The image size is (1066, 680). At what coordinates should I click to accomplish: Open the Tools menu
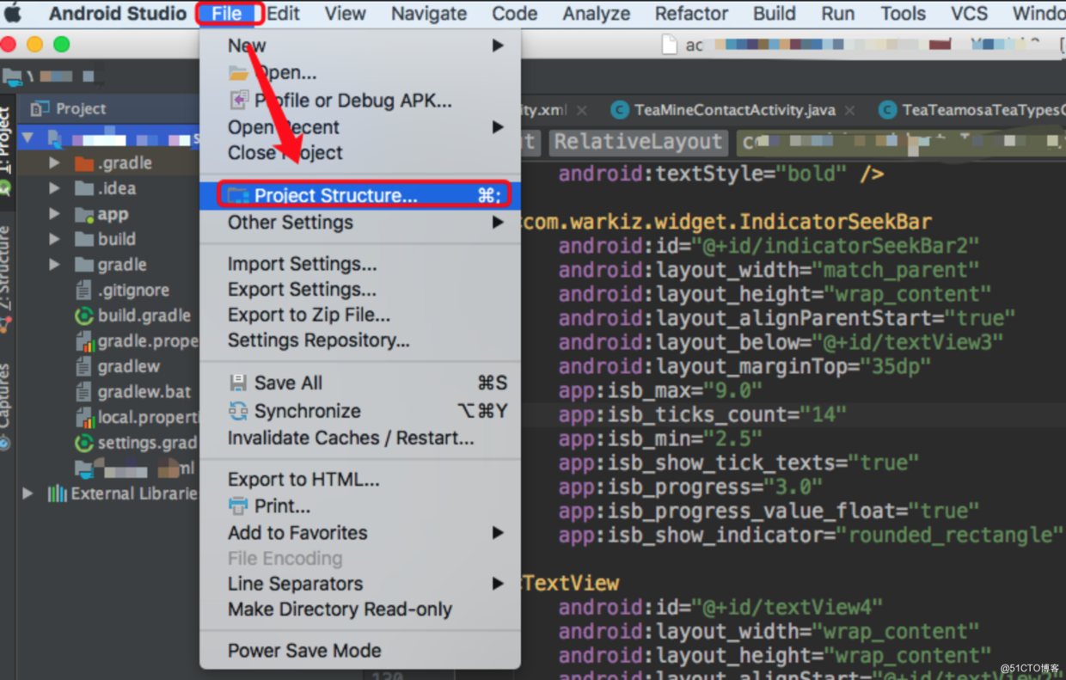pos(903,14)
